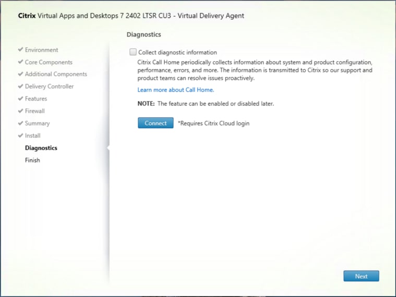
Task: Click Next to continue the installer
Action: point(361,276)
